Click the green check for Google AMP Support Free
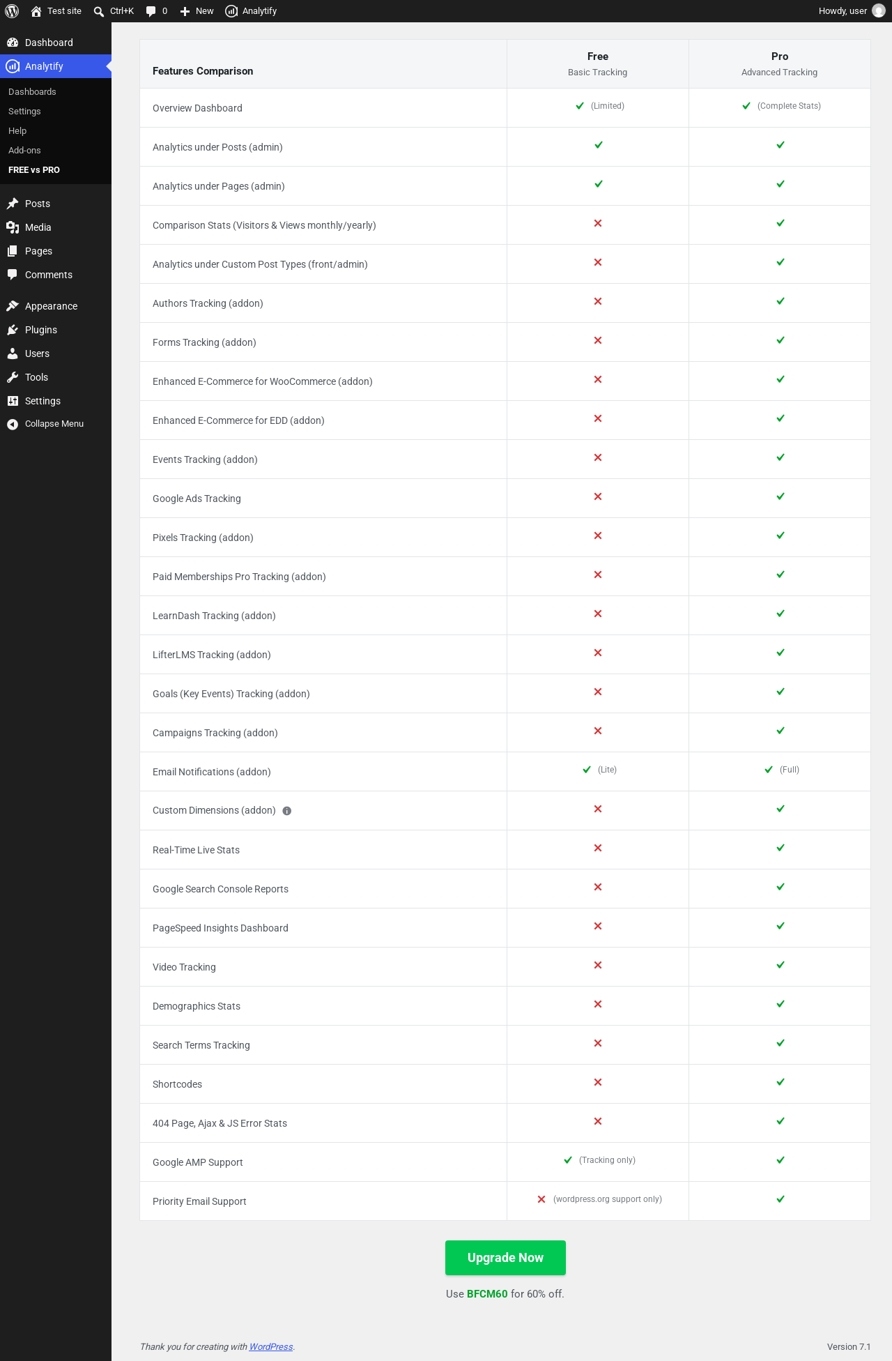The width and height of the screenshot is (892, 1361). click(568, 1160)
